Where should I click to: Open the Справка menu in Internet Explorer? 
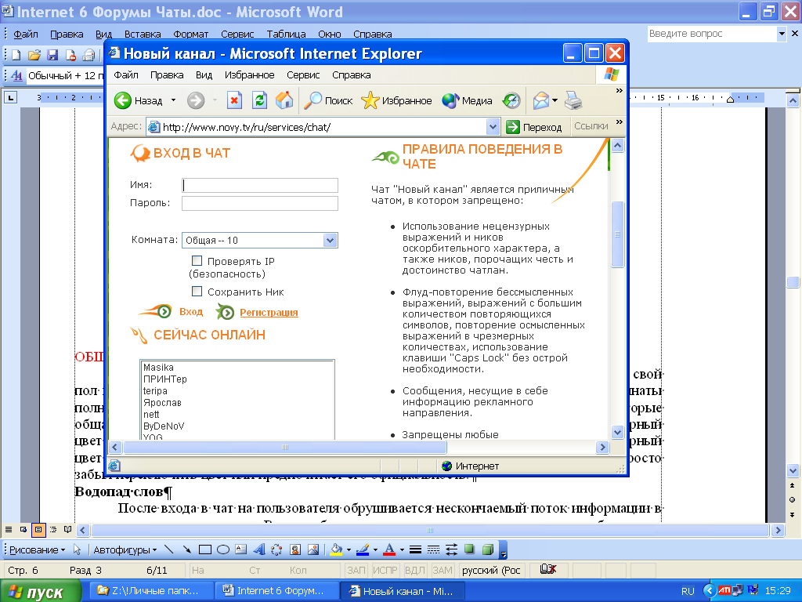coord(352,74)
